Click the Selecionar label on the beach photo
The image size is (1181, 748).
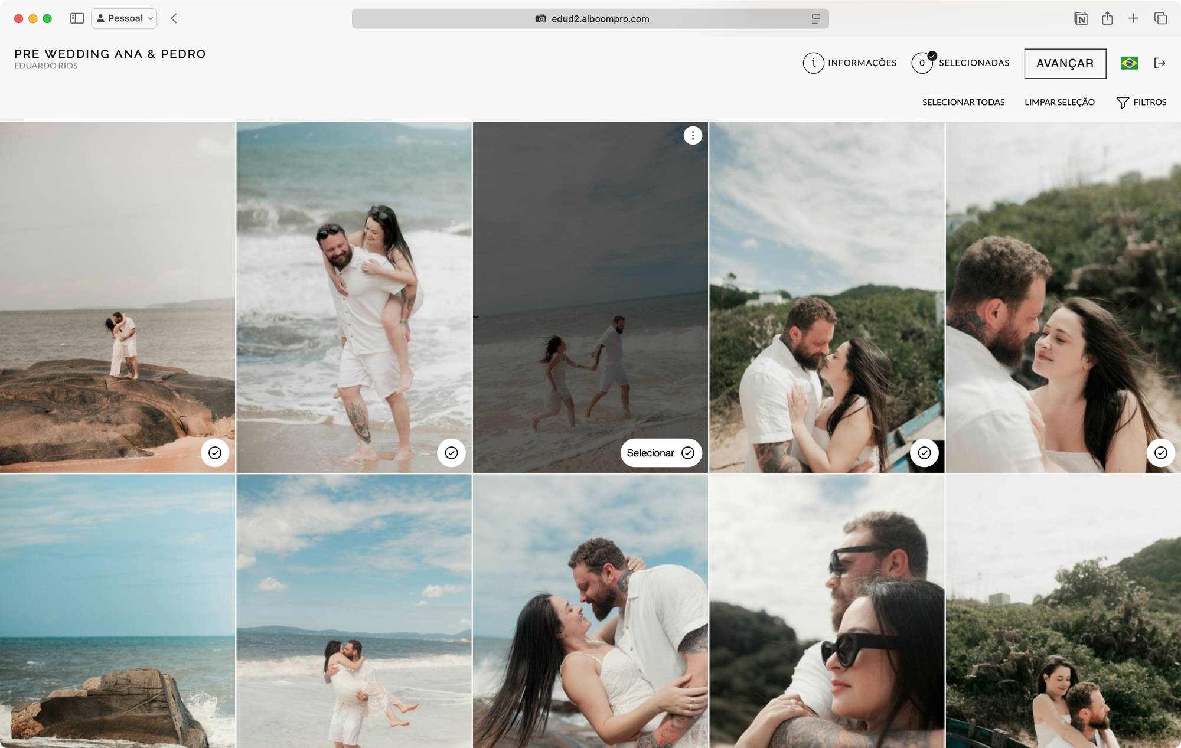point(650,453)
